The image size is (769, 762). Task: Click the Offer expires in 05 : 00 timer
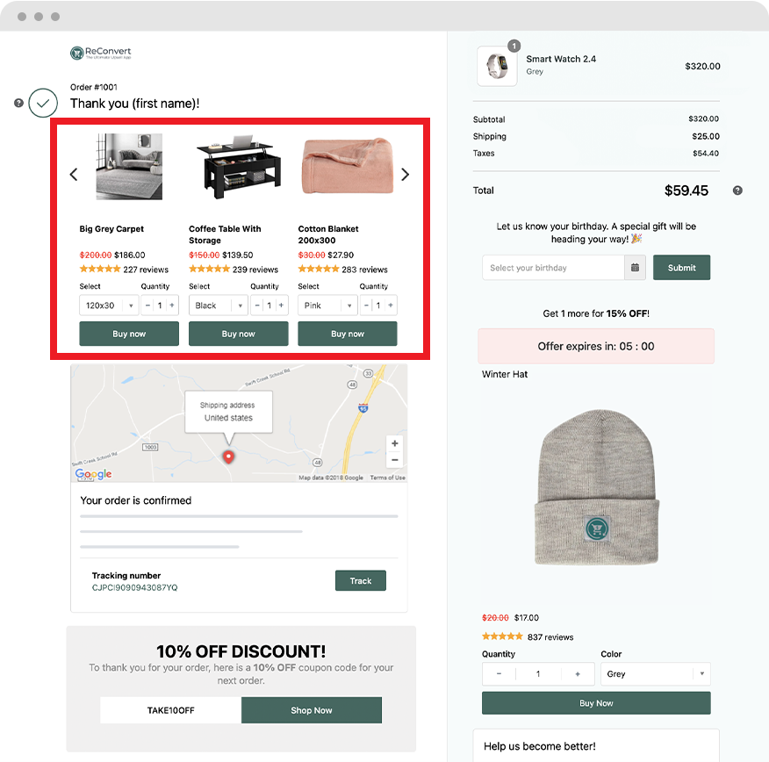pos(596,346)
